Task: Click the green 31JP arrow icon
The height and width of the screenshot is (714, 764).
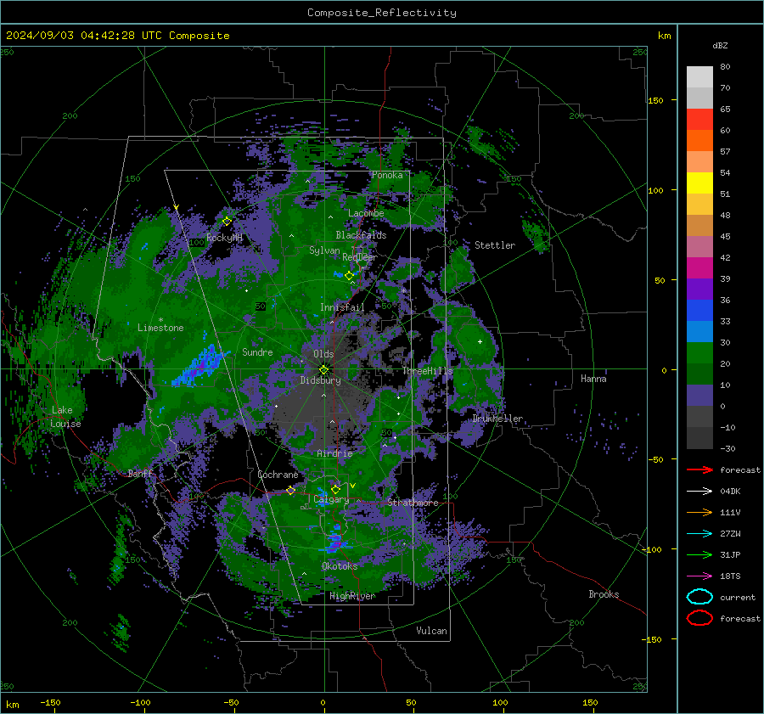Action: pos(699,554)
